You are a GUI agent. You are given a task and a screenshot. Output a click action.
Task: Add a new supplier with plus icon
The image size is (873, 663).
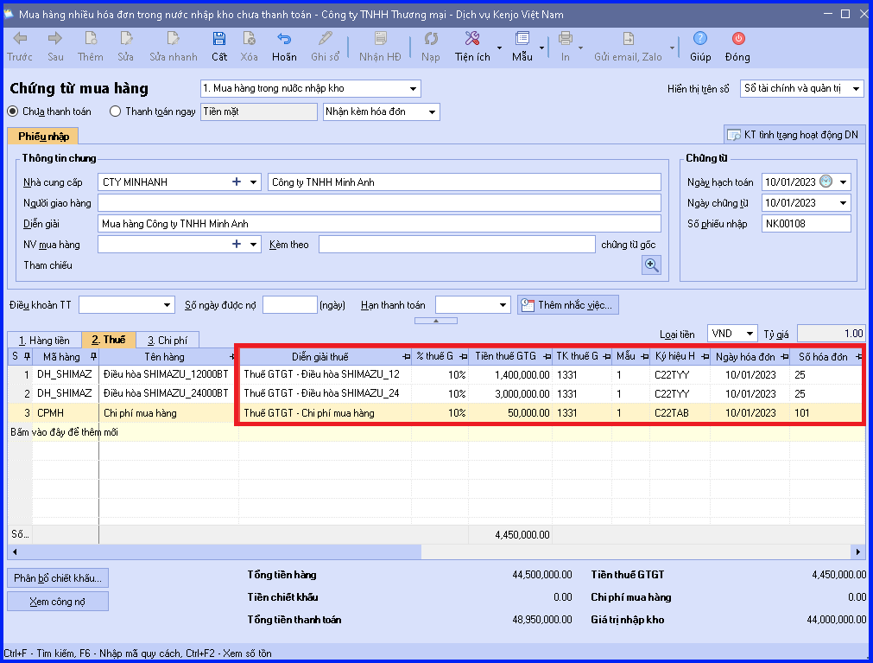point(237,182)
